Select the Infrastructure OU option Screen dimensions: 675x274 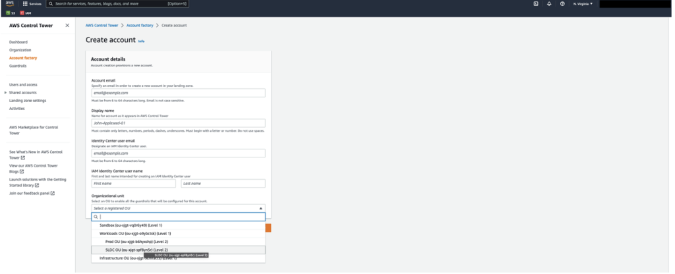tap(178, 258)
